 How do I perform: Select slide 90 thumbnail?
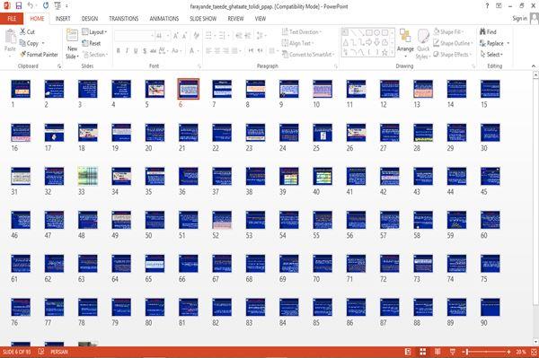pyautogui.click(x=490, y=307)
